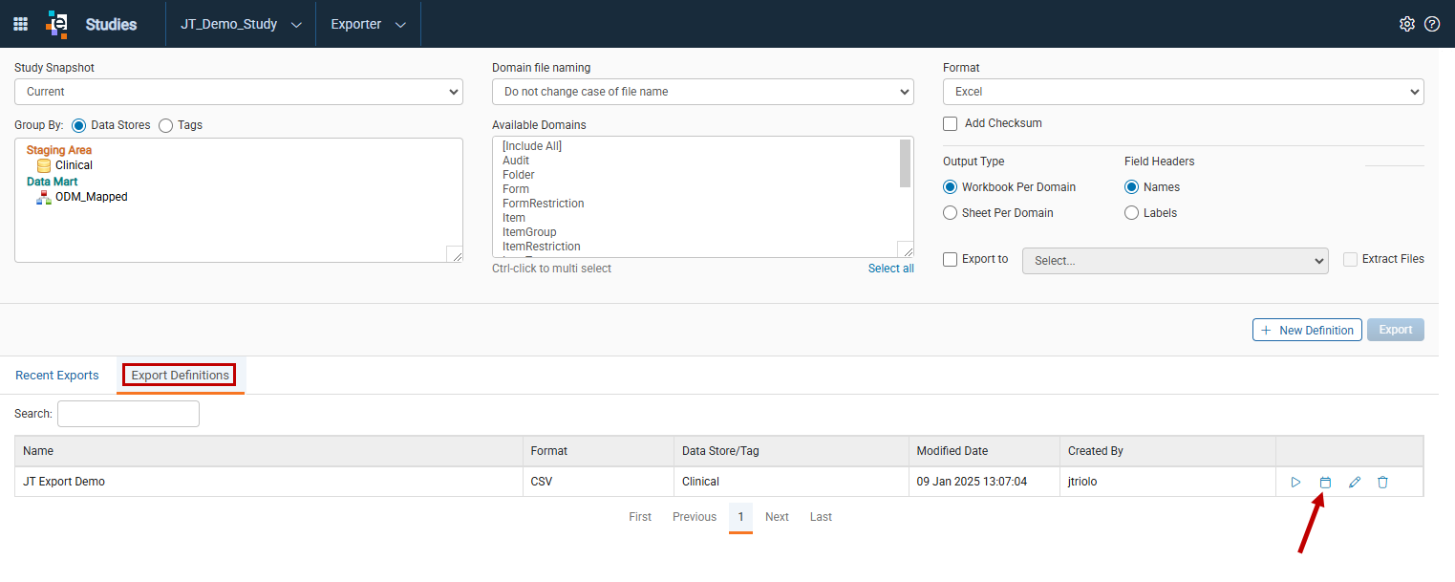Open Format dropdown showing Excel

(1184, 92)
